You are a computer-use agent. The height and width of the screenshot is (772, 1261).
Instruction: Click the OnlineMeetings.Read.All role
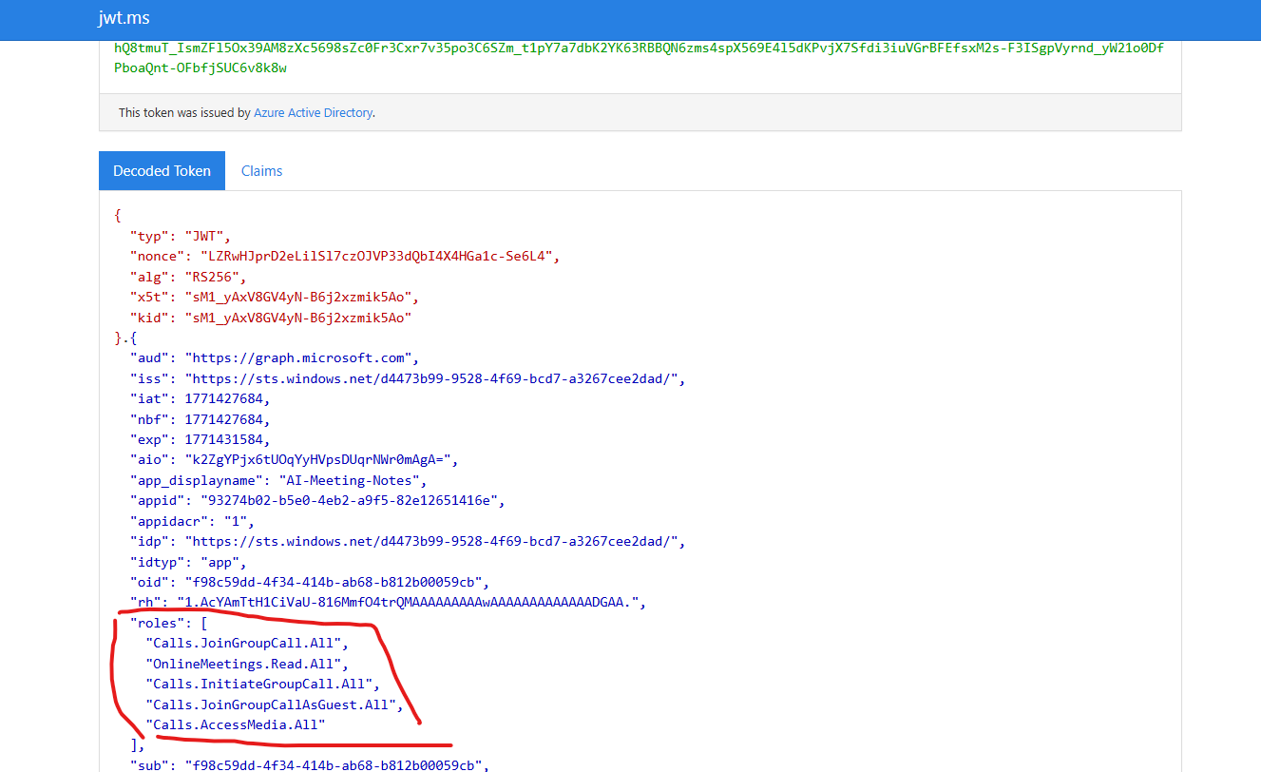(x=247, y=664)
